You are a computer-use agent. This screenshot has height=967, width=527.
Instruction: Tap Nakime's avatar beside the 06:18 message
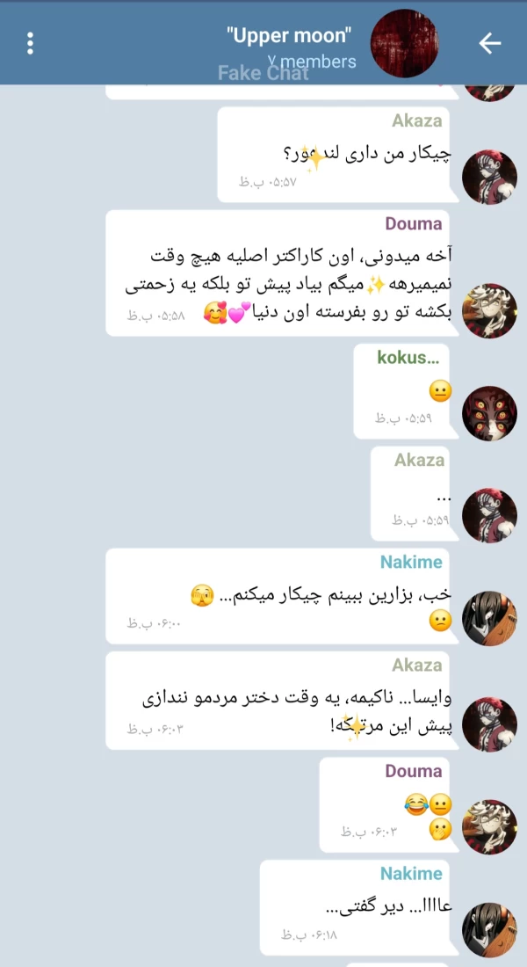pos(489,931)
